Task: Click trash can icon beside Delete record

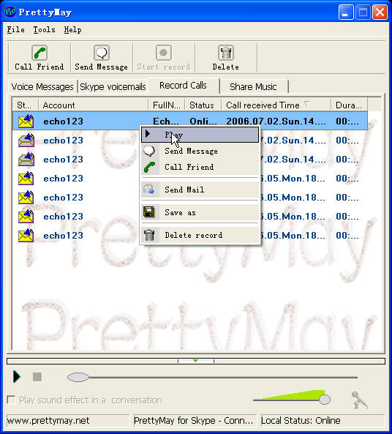Action: click(x=149, y=235)
